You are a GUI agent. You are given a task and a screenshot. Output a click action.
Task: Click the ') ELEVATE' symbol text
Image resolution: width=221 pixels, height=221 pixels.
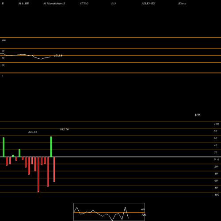[149, 4]
